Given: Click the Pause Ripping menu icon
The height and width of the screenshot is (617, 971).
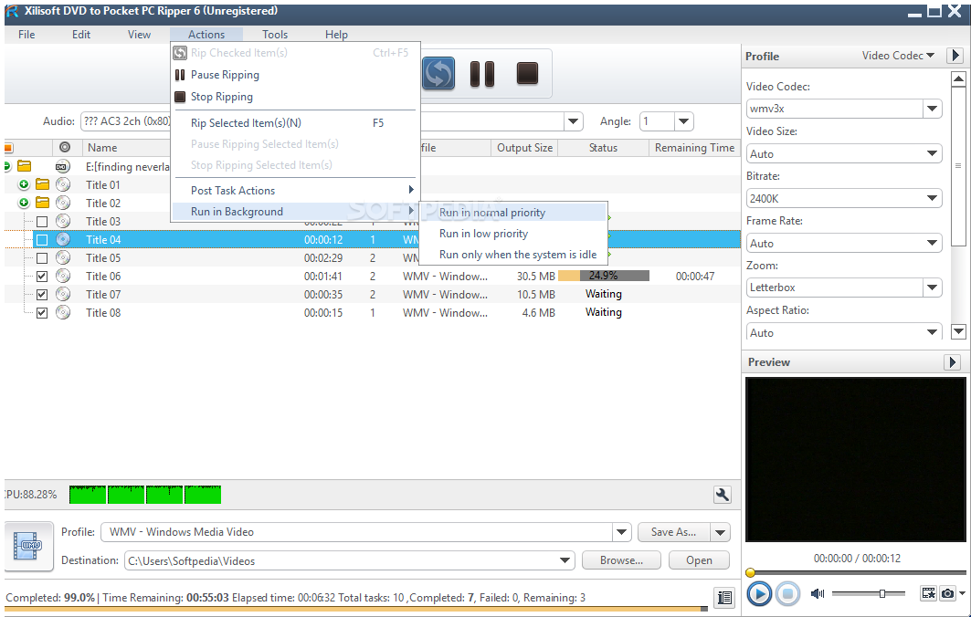Looking at the screenshot, I should coord(180,75).
